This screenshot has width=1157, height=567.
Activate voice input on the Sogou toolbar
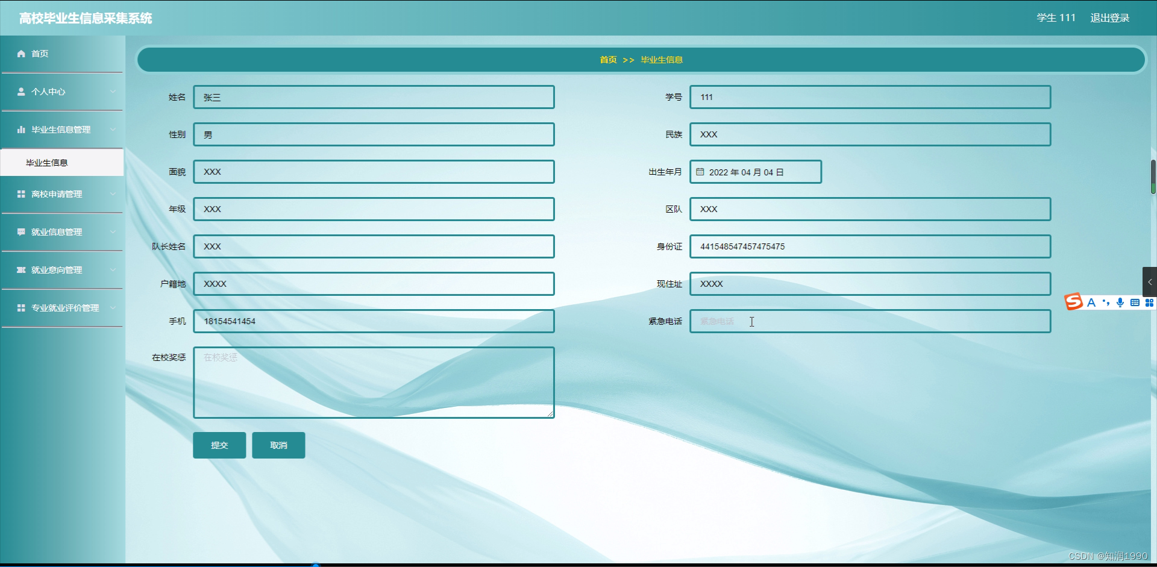tap(1120, 302)
